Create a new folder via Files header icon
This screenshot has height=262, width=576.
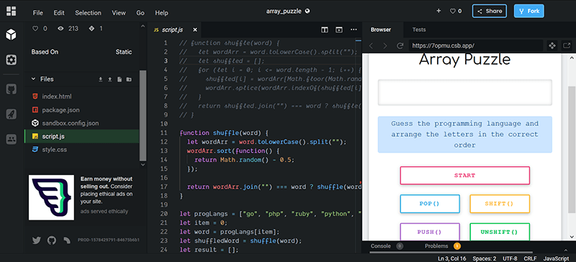click(129, 79)
